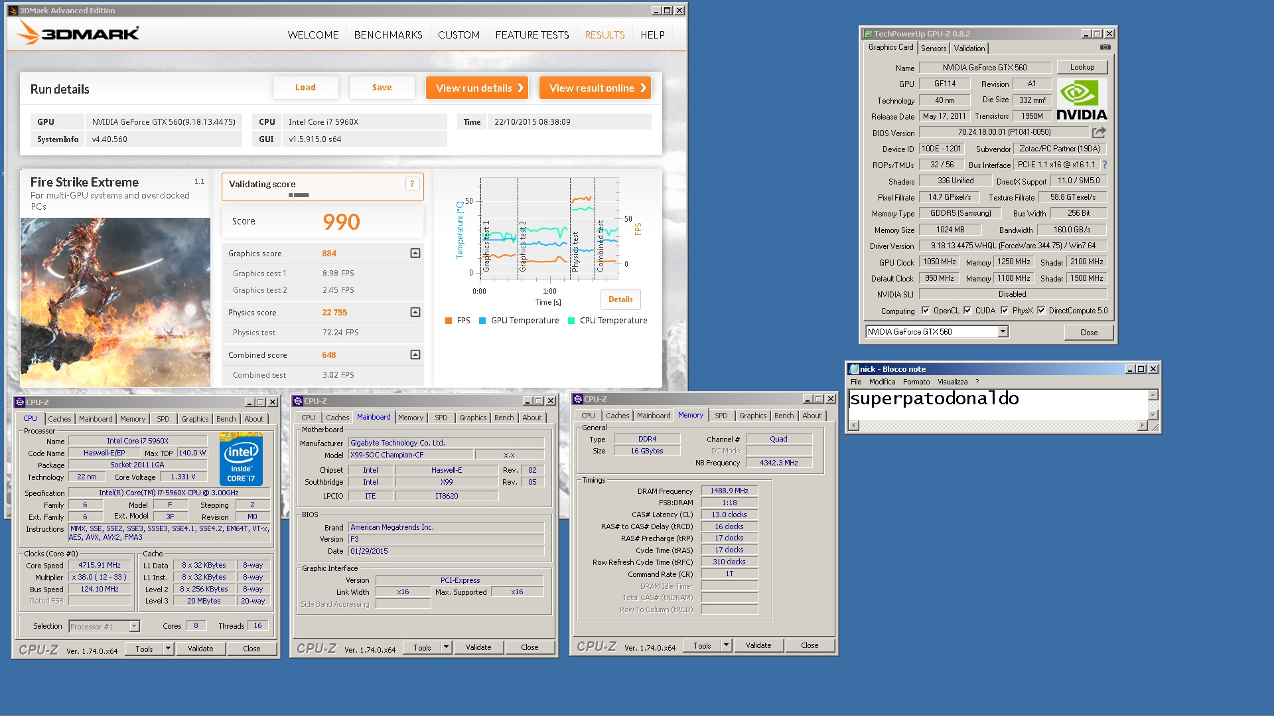The height and width of the screenshot is (717, 1274).
Task: Open the GPU selection dropdown in GPU-Z
Action: pos(1003,331)
